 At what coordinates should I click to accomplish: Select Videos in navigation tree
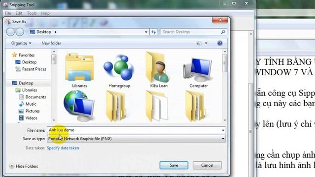point(28,118)
